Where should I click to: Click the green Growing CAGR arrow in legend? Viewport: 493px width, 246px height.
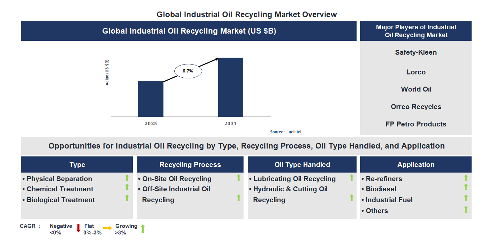(x=143, y=228)
